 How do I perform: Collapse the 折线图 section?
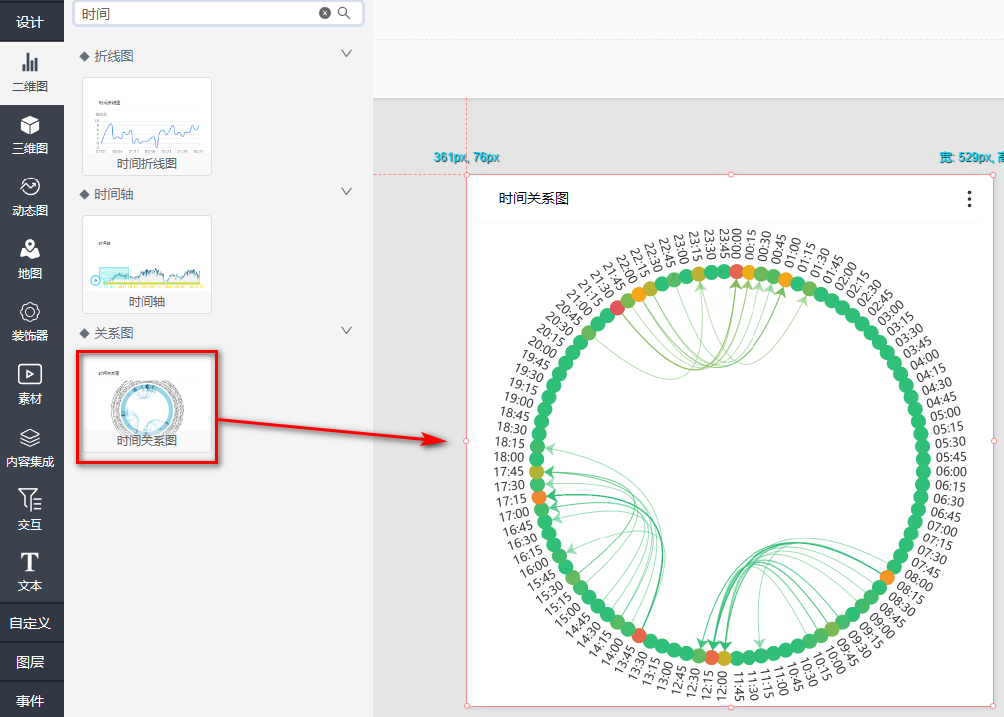click(347, 54)
